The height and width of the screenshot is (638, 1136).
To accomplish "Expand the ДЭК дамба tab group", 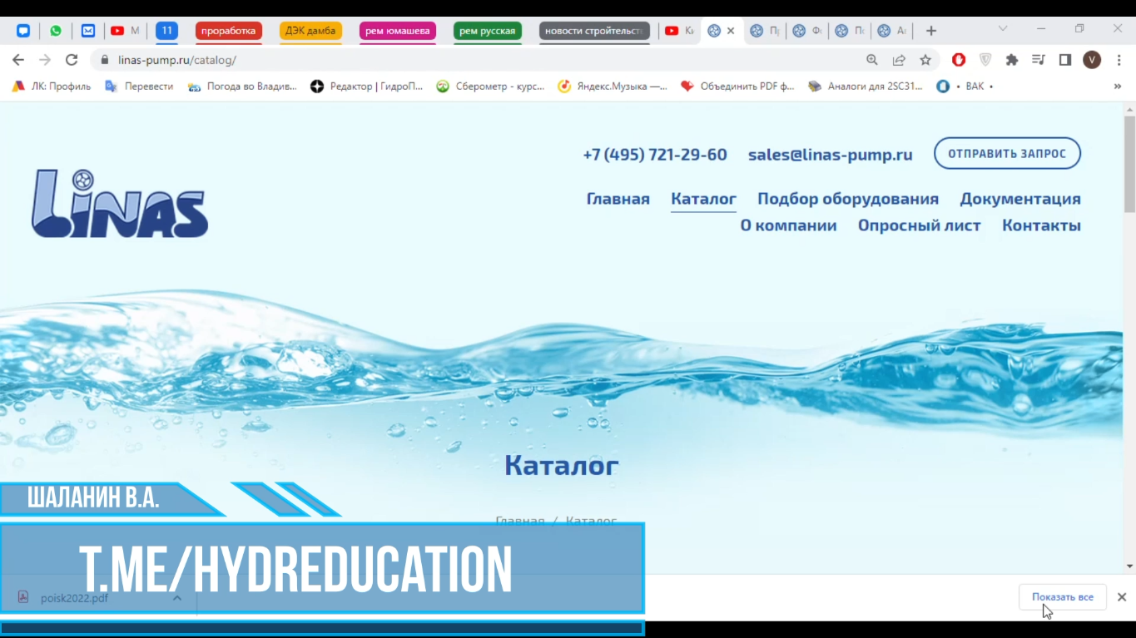I will click(x=310, y=31).
